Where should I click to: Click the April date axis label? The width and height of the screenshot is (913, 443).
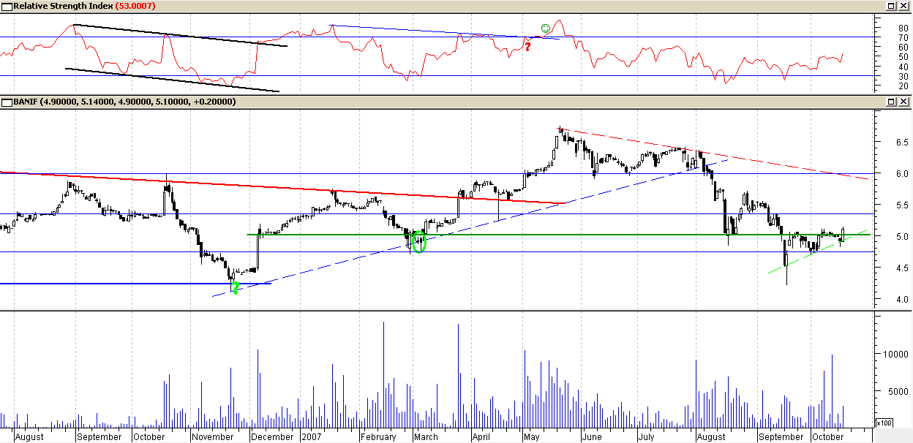[x=480, y=436]
